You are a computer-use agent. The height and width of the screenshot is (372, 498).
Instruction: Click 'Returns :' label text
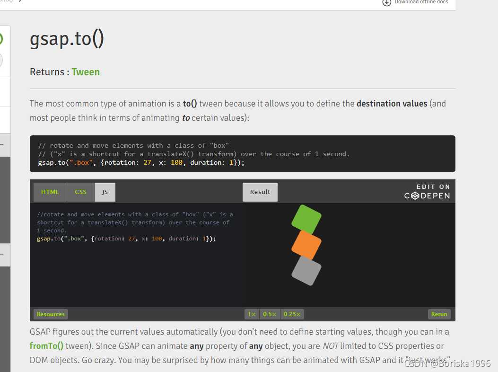click(x=50, y=72)
